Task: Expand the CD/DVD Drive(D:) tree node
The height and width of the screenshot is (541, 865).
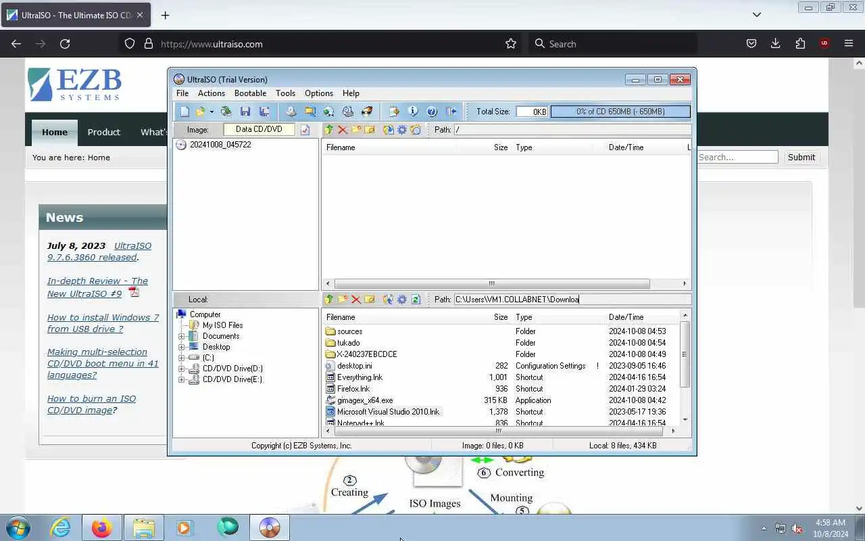Action: 181,369
